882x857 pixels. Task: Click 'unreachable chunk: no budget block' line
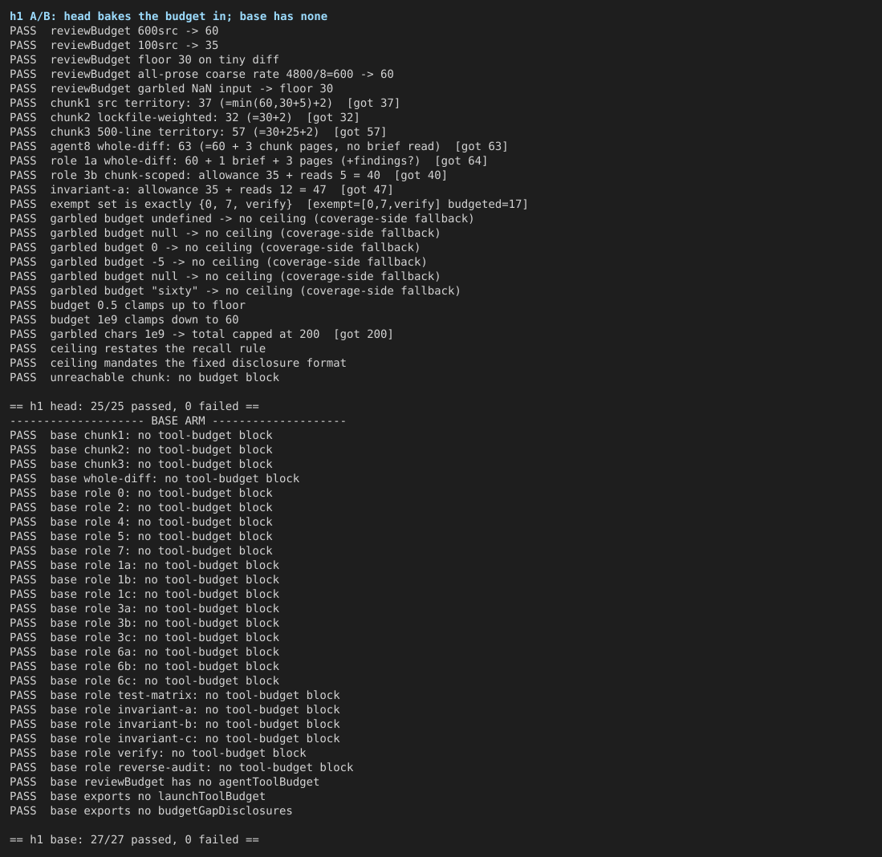(x=144, y=377)
